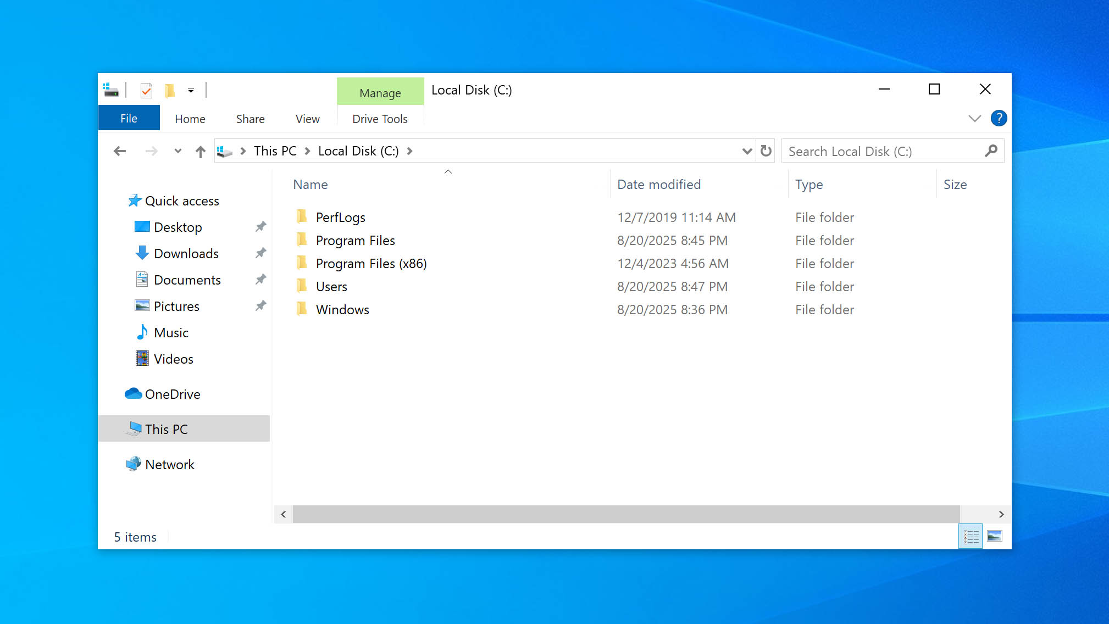Click the Refresh icon in address bar
1109x624 pixels.
tap(765, 151)
